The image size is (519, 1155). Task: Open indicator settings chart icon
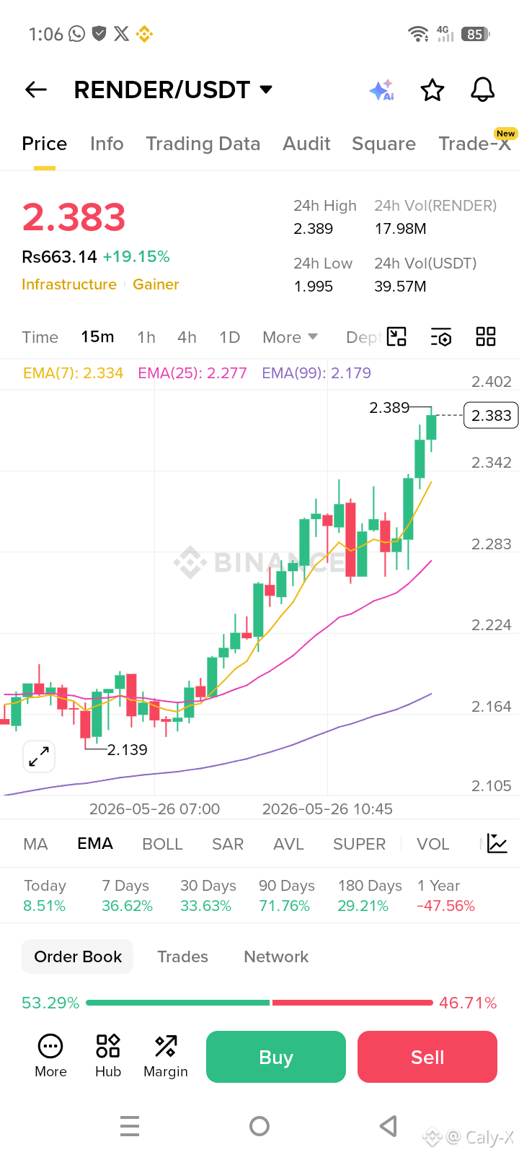497,843
